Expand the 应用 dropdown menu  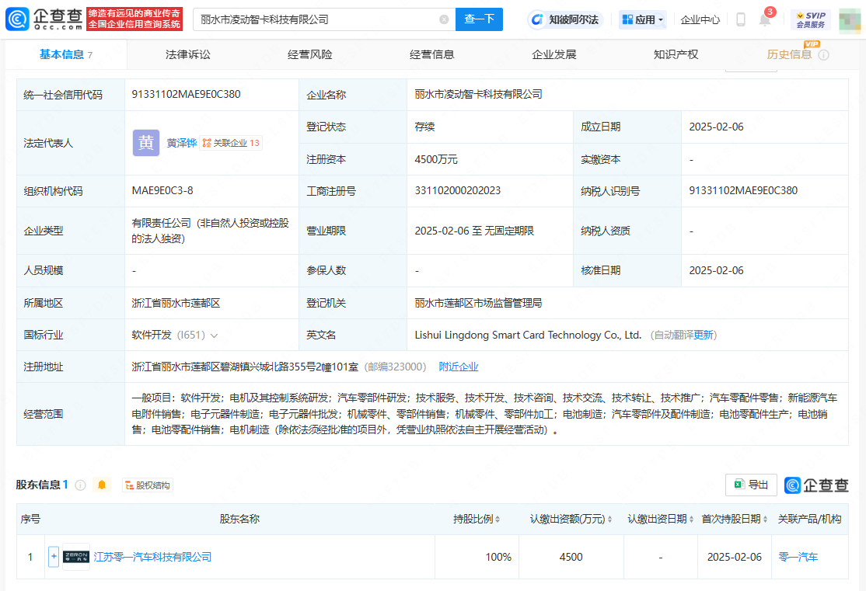(642, 20)
